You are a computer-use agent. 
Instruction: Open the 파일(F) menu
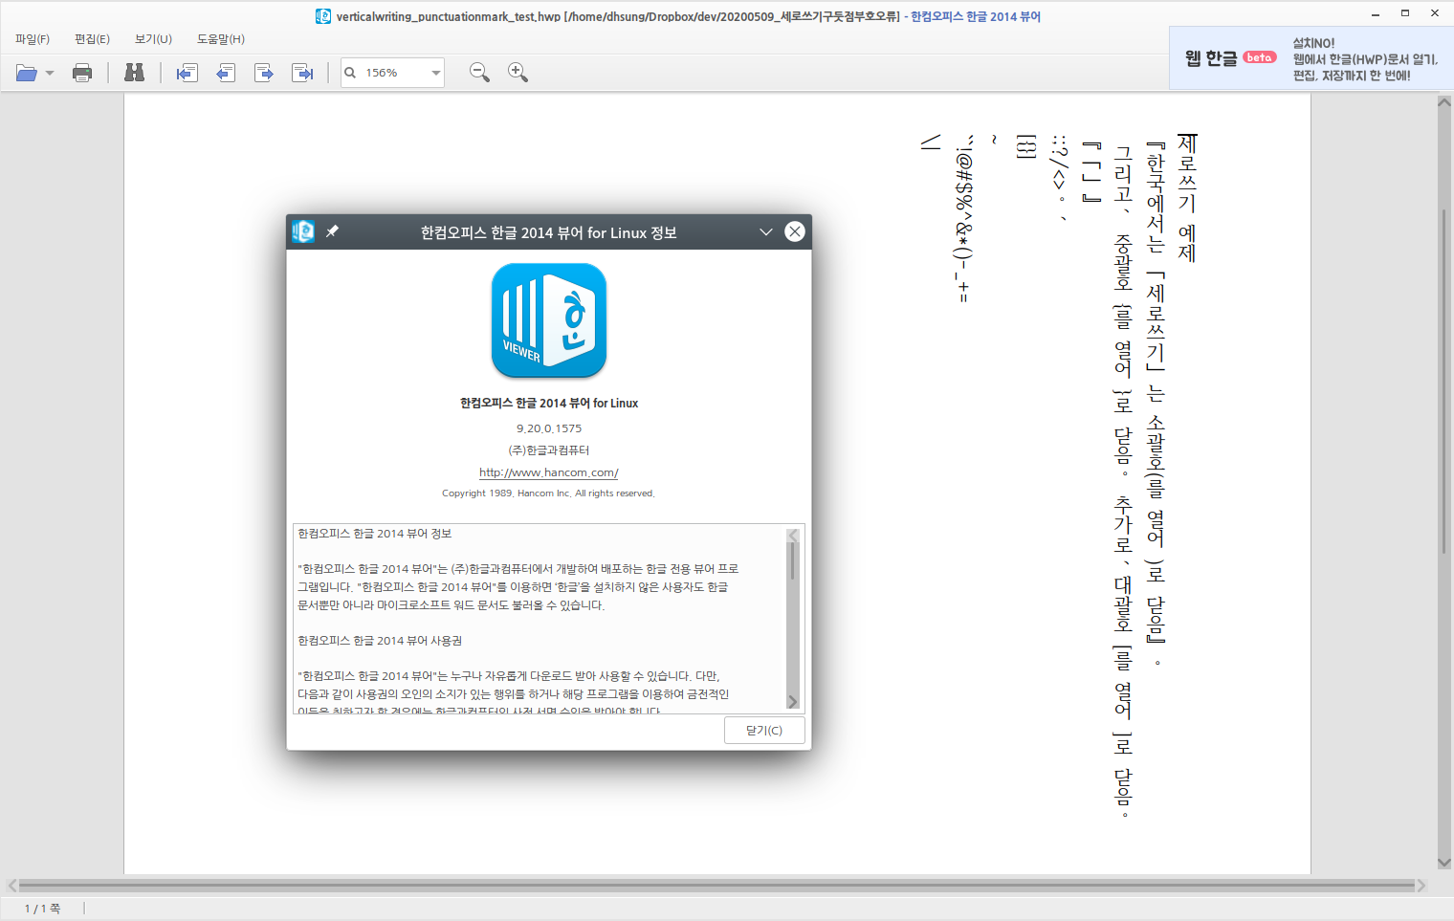point(33,39)
